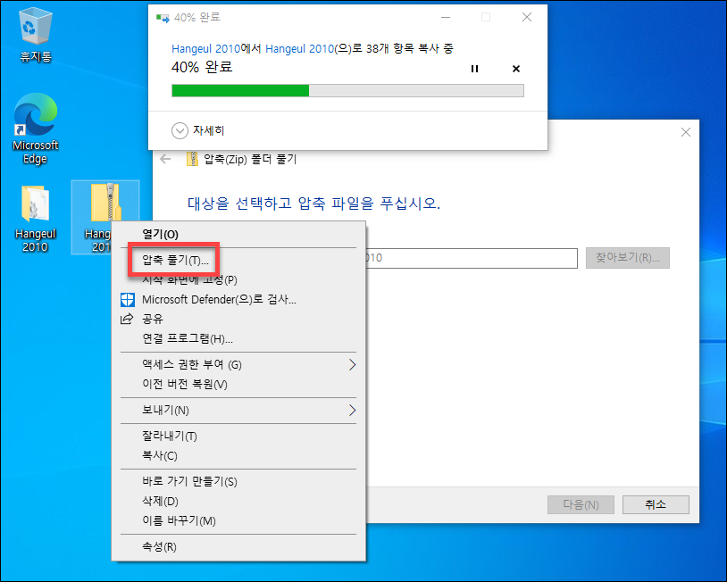The width and height of the screenshot is (727, 582).
Task: Expand the 액세스 권한 부여 (G) submenu
Action: [238, 365]
